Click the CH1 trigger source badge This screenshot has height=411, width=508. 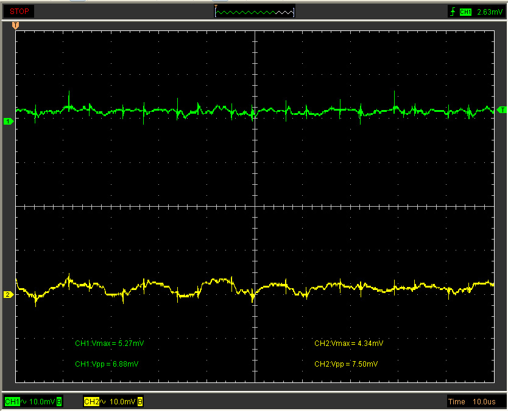click(x=465, y=12)
